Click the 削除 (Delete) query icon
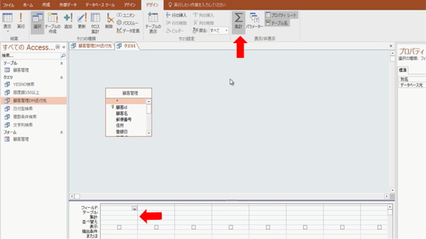Screen dimensions: 426x239 pos(109,21)
